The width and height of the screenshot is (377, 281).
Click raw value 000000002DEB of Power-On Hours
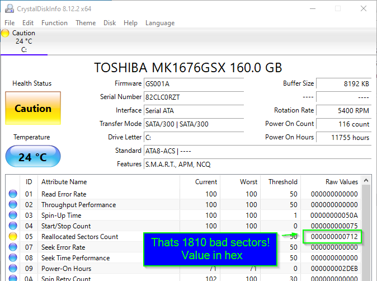[334, 269]
